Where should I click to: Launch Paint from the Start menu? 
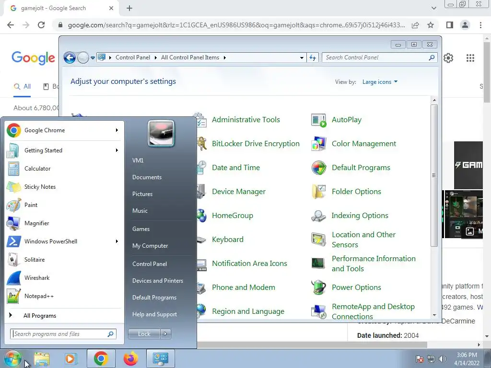point(64,205)
